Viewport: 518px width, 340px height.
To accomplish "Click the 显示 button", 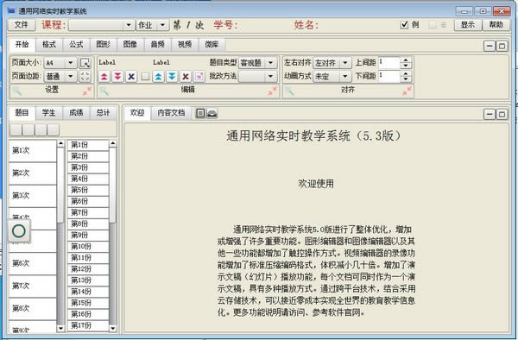I will tap(467, 25).
